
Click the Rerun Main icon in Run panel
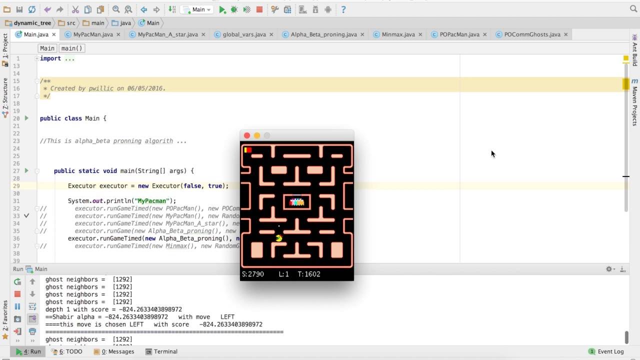(17, 282)
